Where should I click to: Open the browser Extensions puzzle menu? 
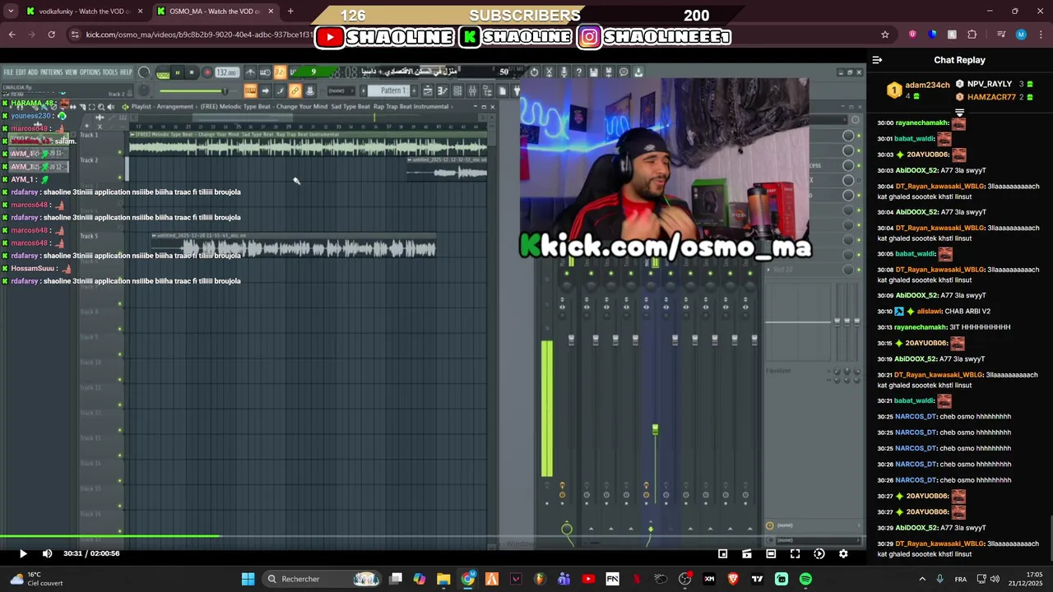(972, 35)
